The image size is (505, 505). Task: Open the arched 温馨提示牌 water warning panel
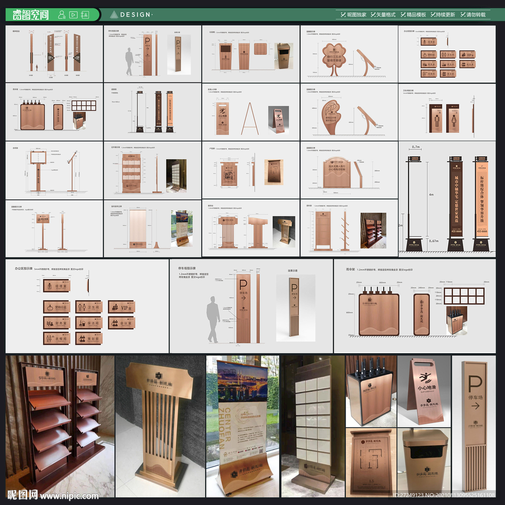[x=349, y=170]
